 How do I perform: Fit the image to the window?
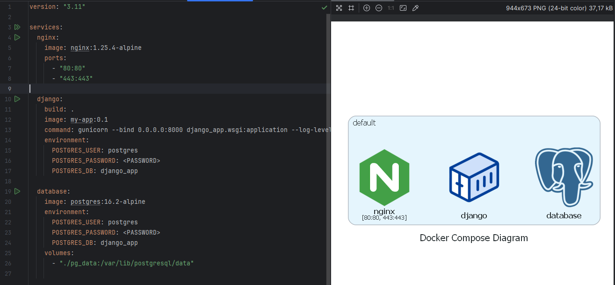403,8
